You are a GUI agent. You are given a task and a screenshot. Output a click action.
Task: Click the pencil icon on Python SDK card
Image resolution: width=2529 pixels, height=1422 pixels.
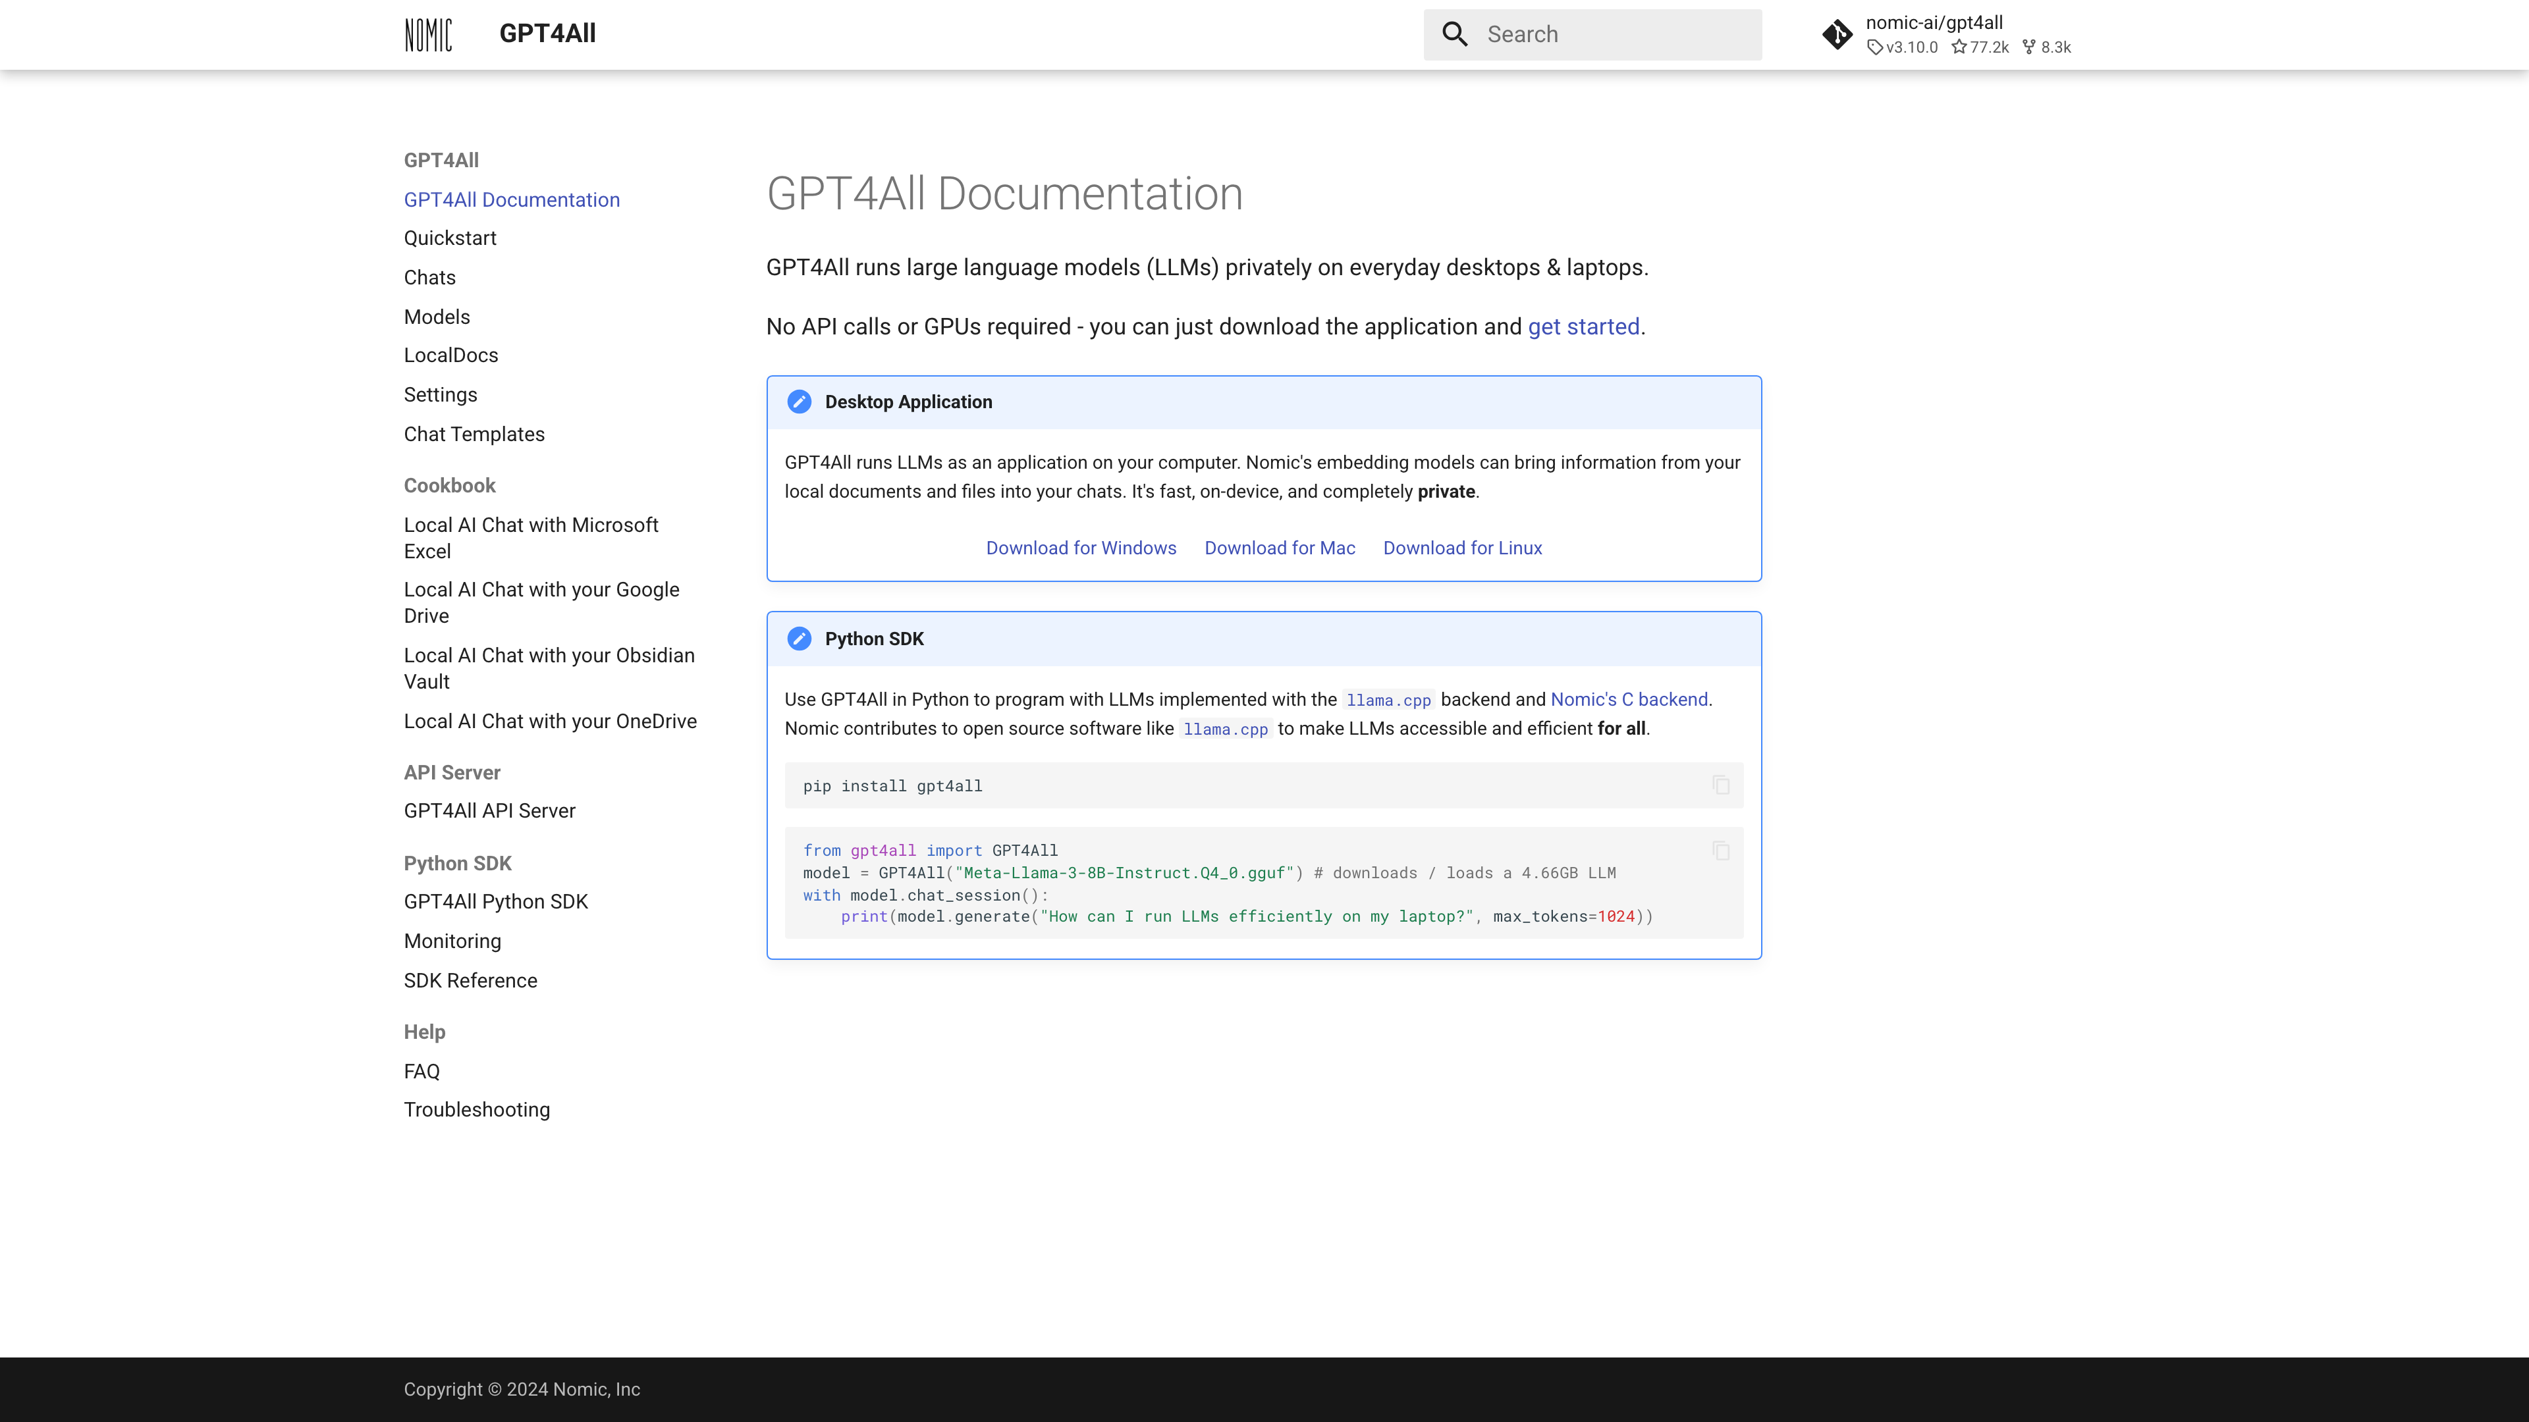pos(799,638)
